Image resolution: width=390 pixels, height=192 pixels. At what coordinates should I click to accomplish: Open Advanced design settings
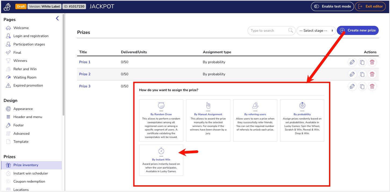pyautogui.click(x=22, y=134)
